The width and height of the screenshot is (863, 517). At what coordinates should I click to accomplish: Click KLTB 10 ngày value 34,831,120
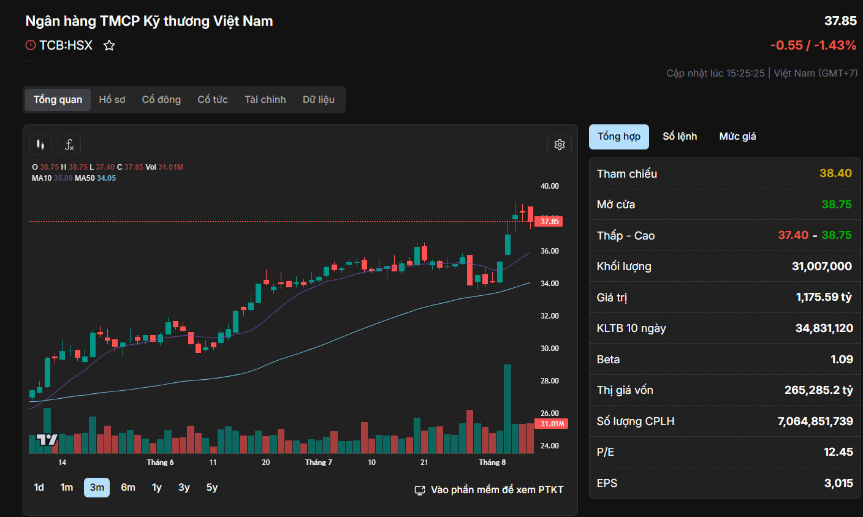(824, 328)
